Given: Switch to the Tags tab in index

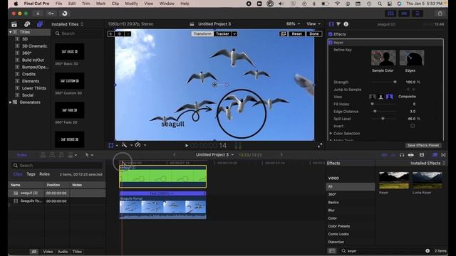Looking at the screenshot, I should [x=31, y=174].
